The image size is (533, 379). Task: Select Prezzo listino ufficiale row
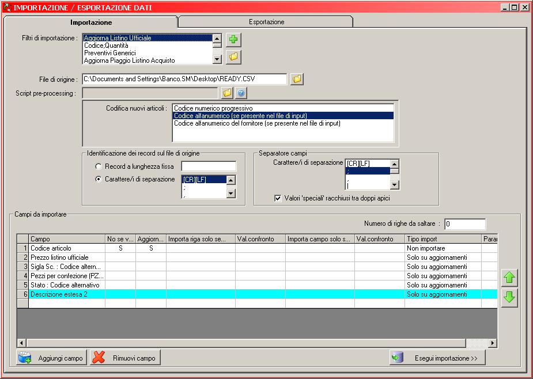(x=257, y=257)
